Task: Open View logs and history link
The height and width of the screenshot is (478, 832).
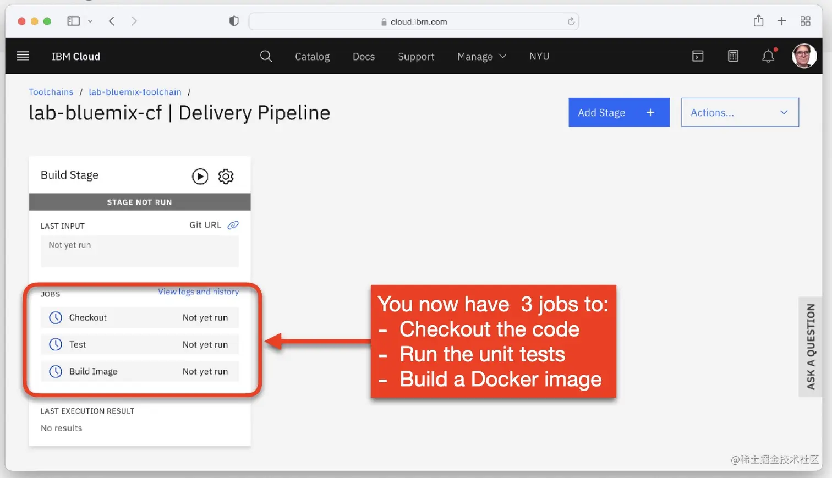Action: coord(199,292)
